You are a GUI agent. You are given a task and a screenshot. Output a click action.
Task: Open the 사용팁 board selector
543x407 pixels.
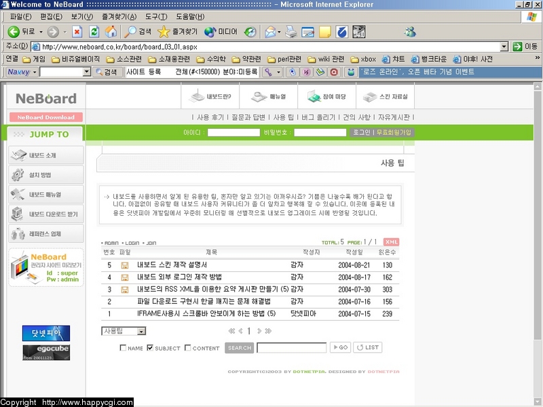[x=124, y=331]
